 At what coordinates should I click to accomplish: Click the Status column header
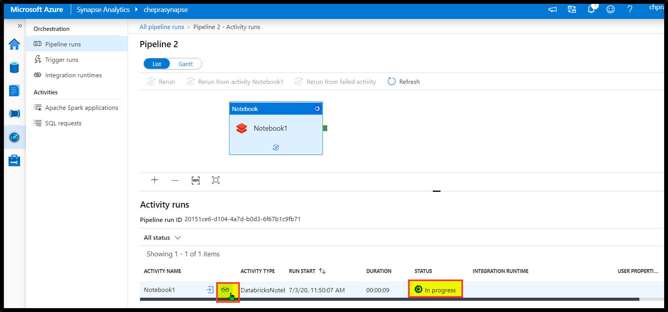(x=423, y=271)
